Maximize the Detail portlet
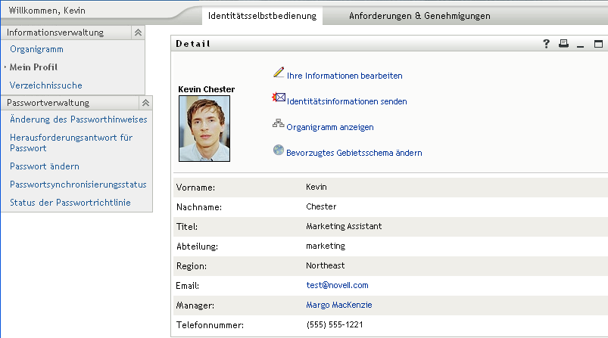The width and height of the screenshot is (608, 338). click(598, 44)
